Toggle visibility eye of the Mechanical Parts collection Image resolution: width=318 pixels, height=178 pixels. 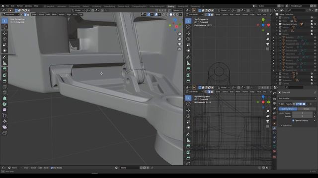click(315, 24)
